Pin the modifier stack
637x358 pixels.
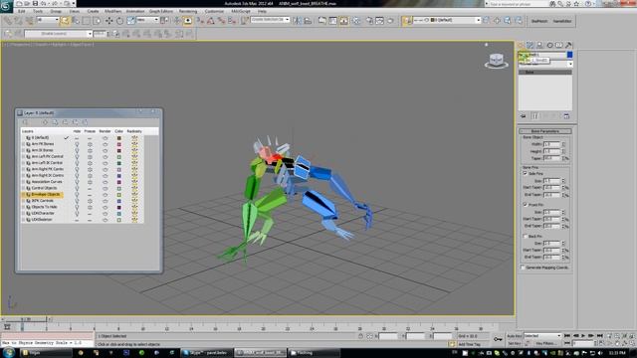(x=523, y=116)
